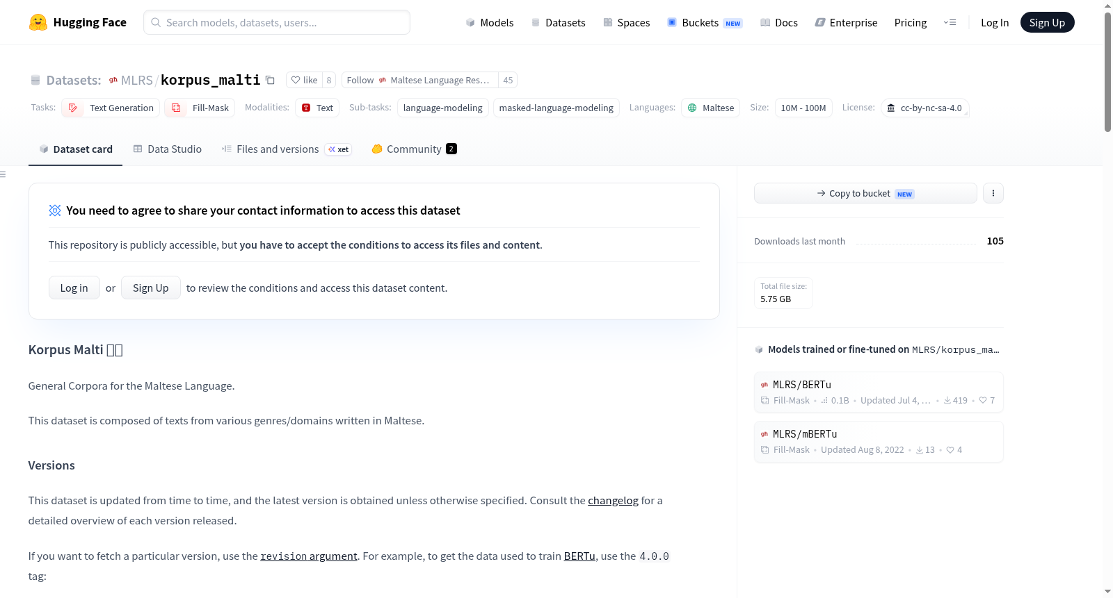This screenshot has height=598, width=1113.
Task: Open the Pricing page
Action: click(911, 22)
